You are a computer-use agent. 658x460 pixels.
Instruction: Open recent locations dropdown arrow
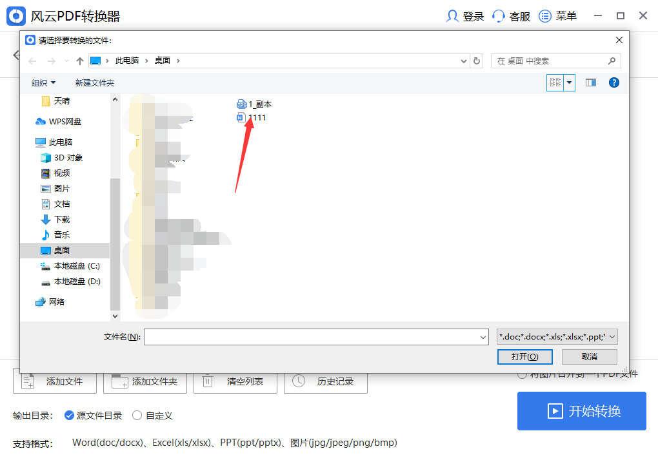[x=66, y=61]
